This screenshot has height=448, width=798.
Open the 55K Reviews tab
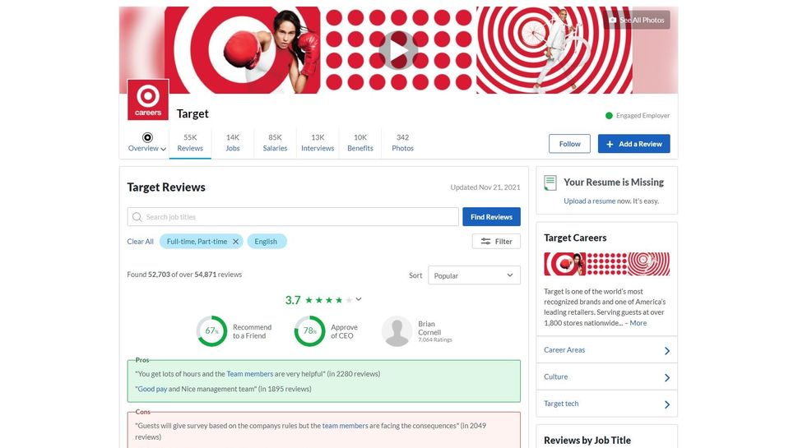(x=190, y=143)
